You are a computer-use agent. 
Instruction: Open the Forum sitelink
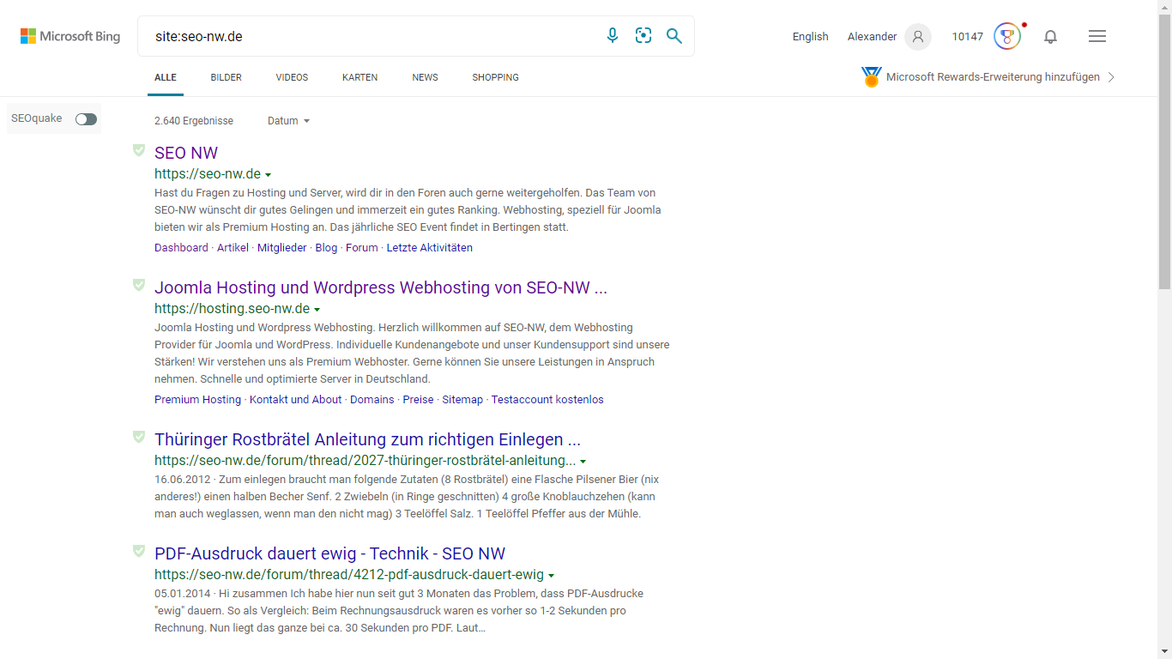point(362,248)
